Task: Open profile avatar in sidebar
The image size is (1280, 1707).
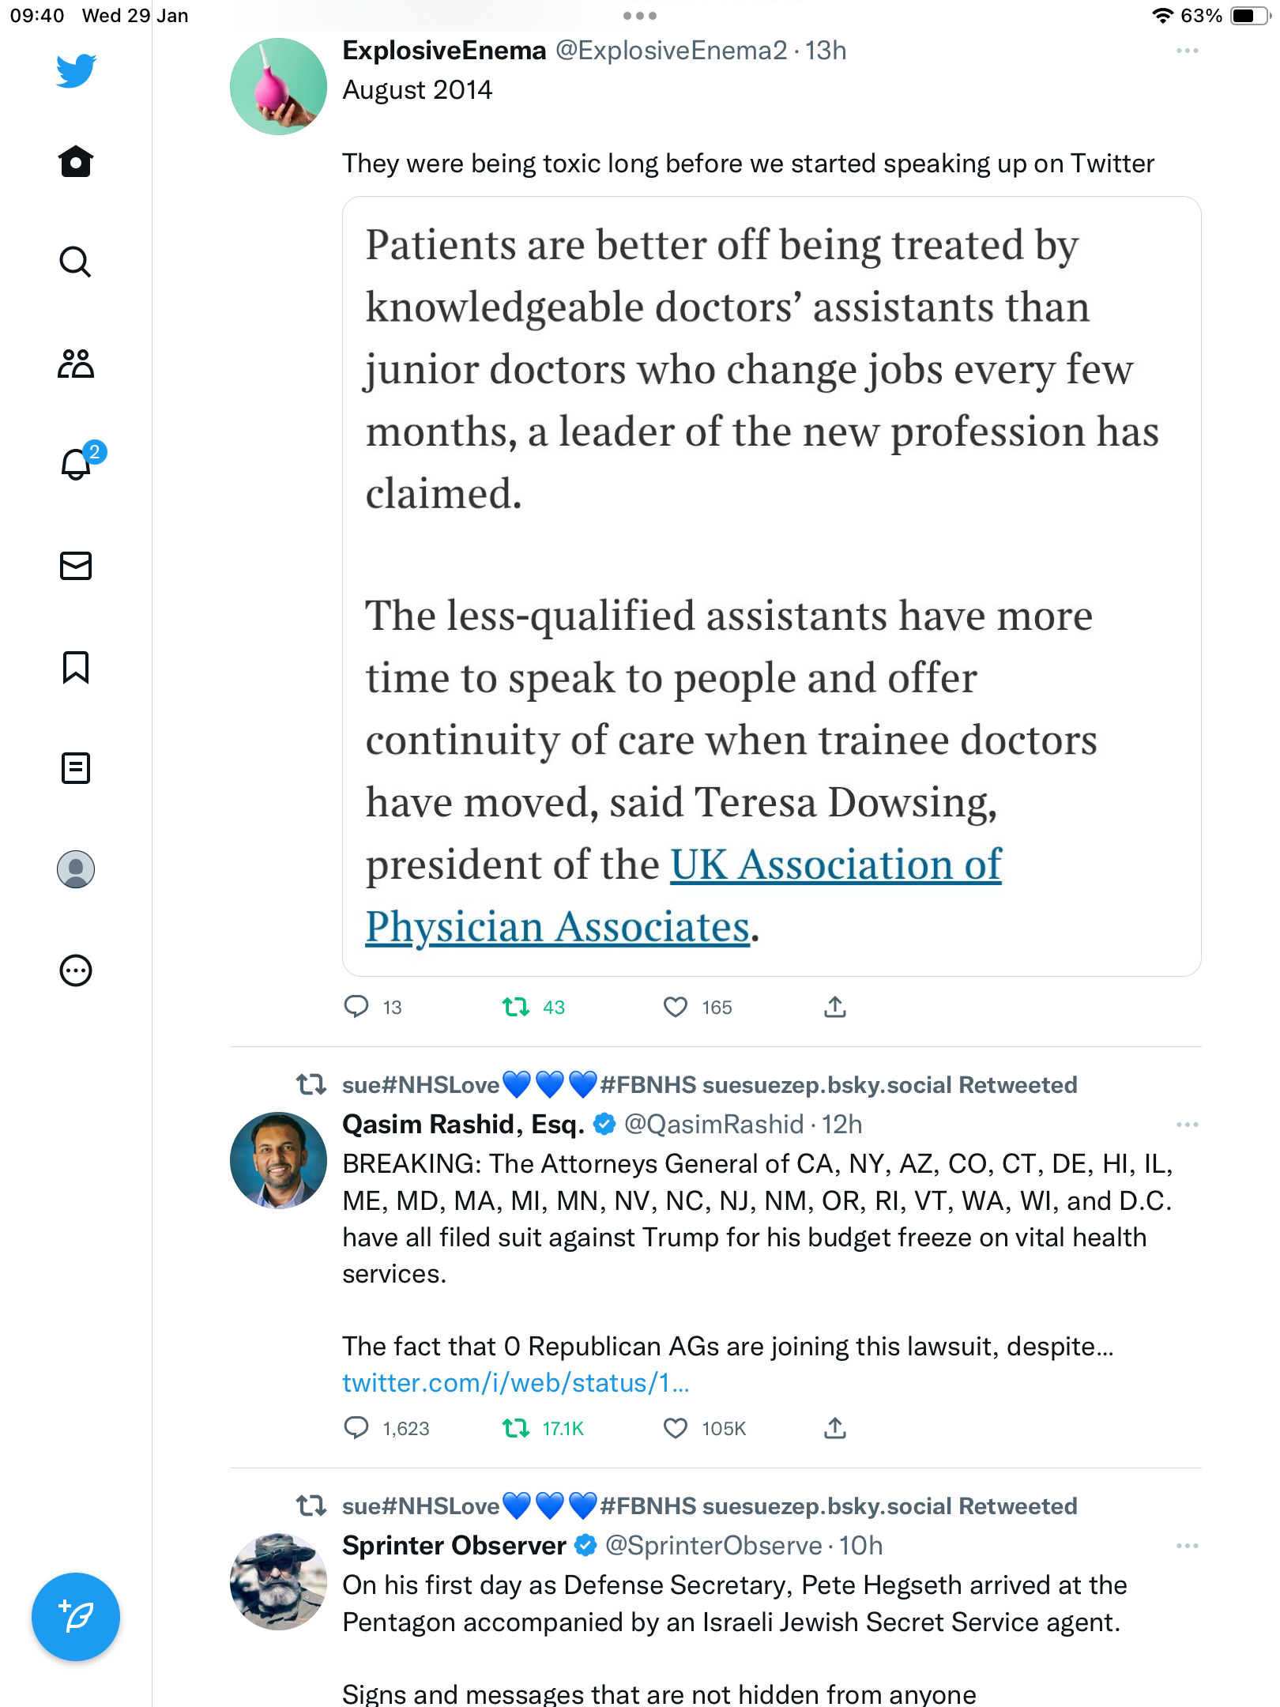Action: click(76, 869)
